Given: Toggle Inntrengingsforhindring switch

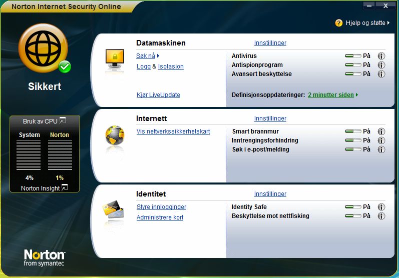Looking at the screenshot, I should (x=353, y=140).
